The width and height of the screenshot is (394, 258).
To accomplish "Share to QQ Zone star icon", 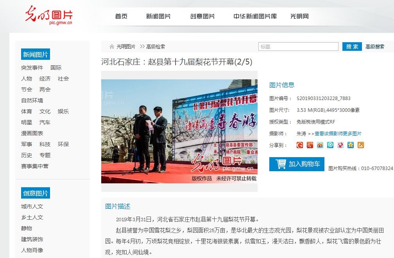I will 351,145.
